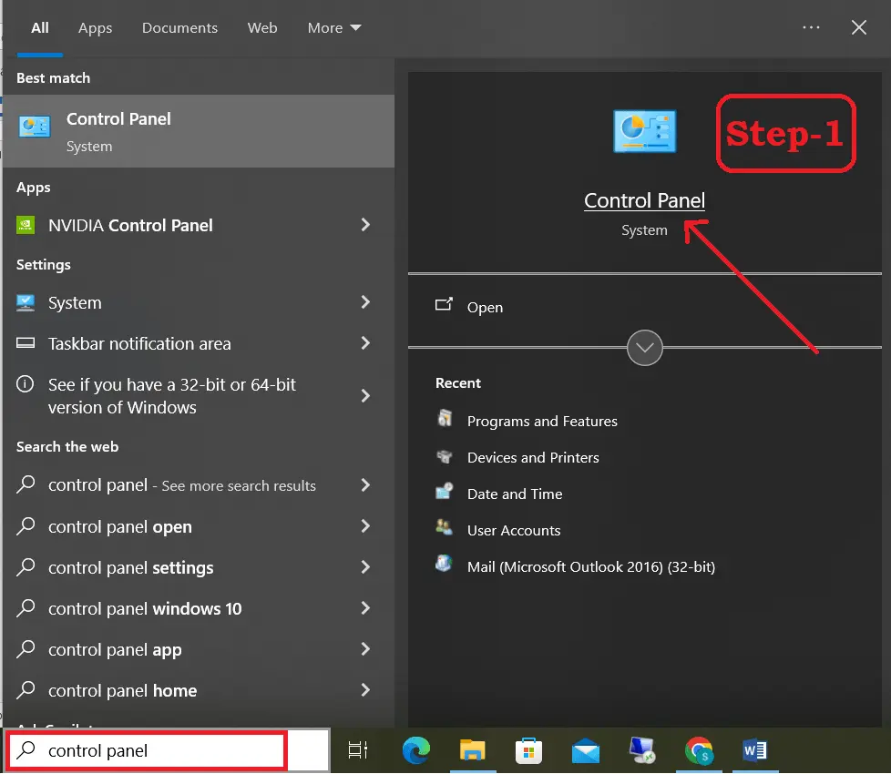Switch to the All tab

[x=40, y=28]
